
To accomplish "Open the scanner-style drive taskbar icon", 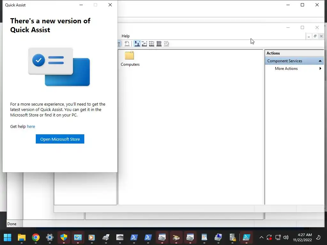I will coord(176,237).
